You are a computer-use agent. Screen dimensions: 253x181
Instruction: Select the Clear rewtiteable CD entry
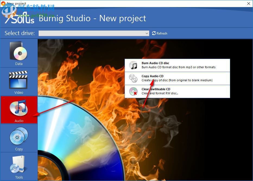point(177,91)
